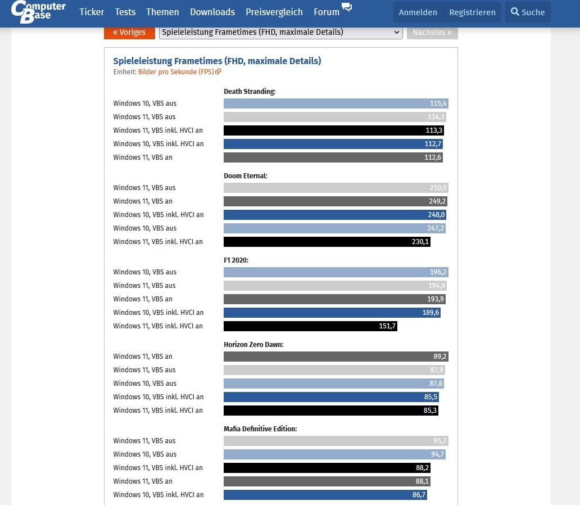Click Horizon Zero Dawn label Windows 11, VBS an
Viewport: 580px width, 505px height.
click(x=143, y=357)
